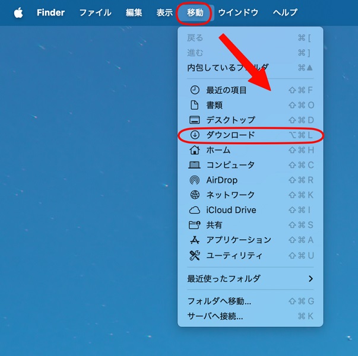Choose ダウンロード from the menu
Image resolution: width=358 pixels, height=356 pixels.
coord(250,135)
